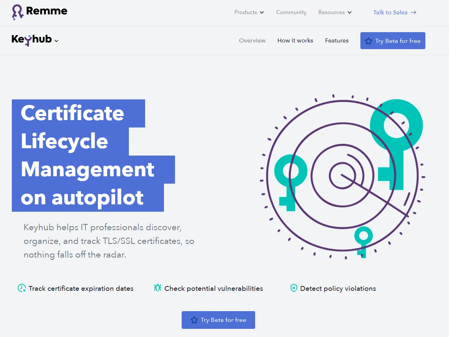Click the radar and keys illustration

[x=343, y=177]
